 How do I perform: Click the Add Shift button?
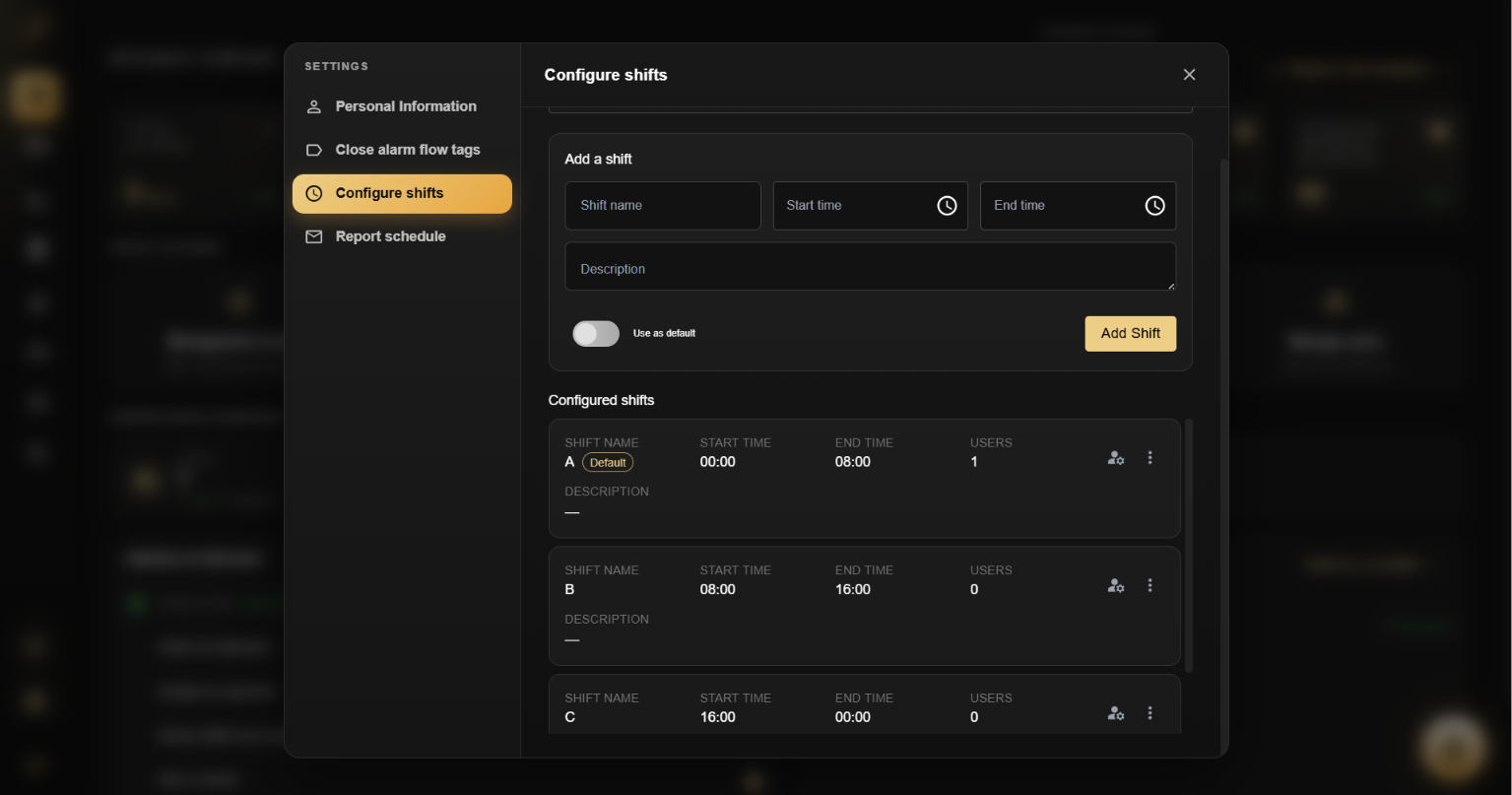click(x=1131, y=334)
